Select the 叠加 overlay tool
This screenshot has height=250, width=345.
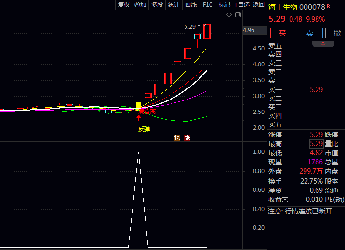pos(140,5)
